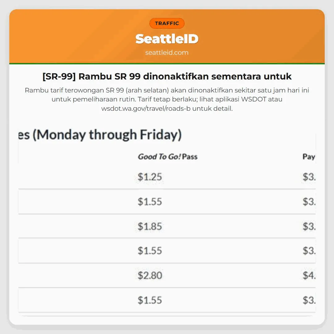Open the SeattleID site title
Image resolution: width=334 pixels, height=334 pixels.
point(167,39)
